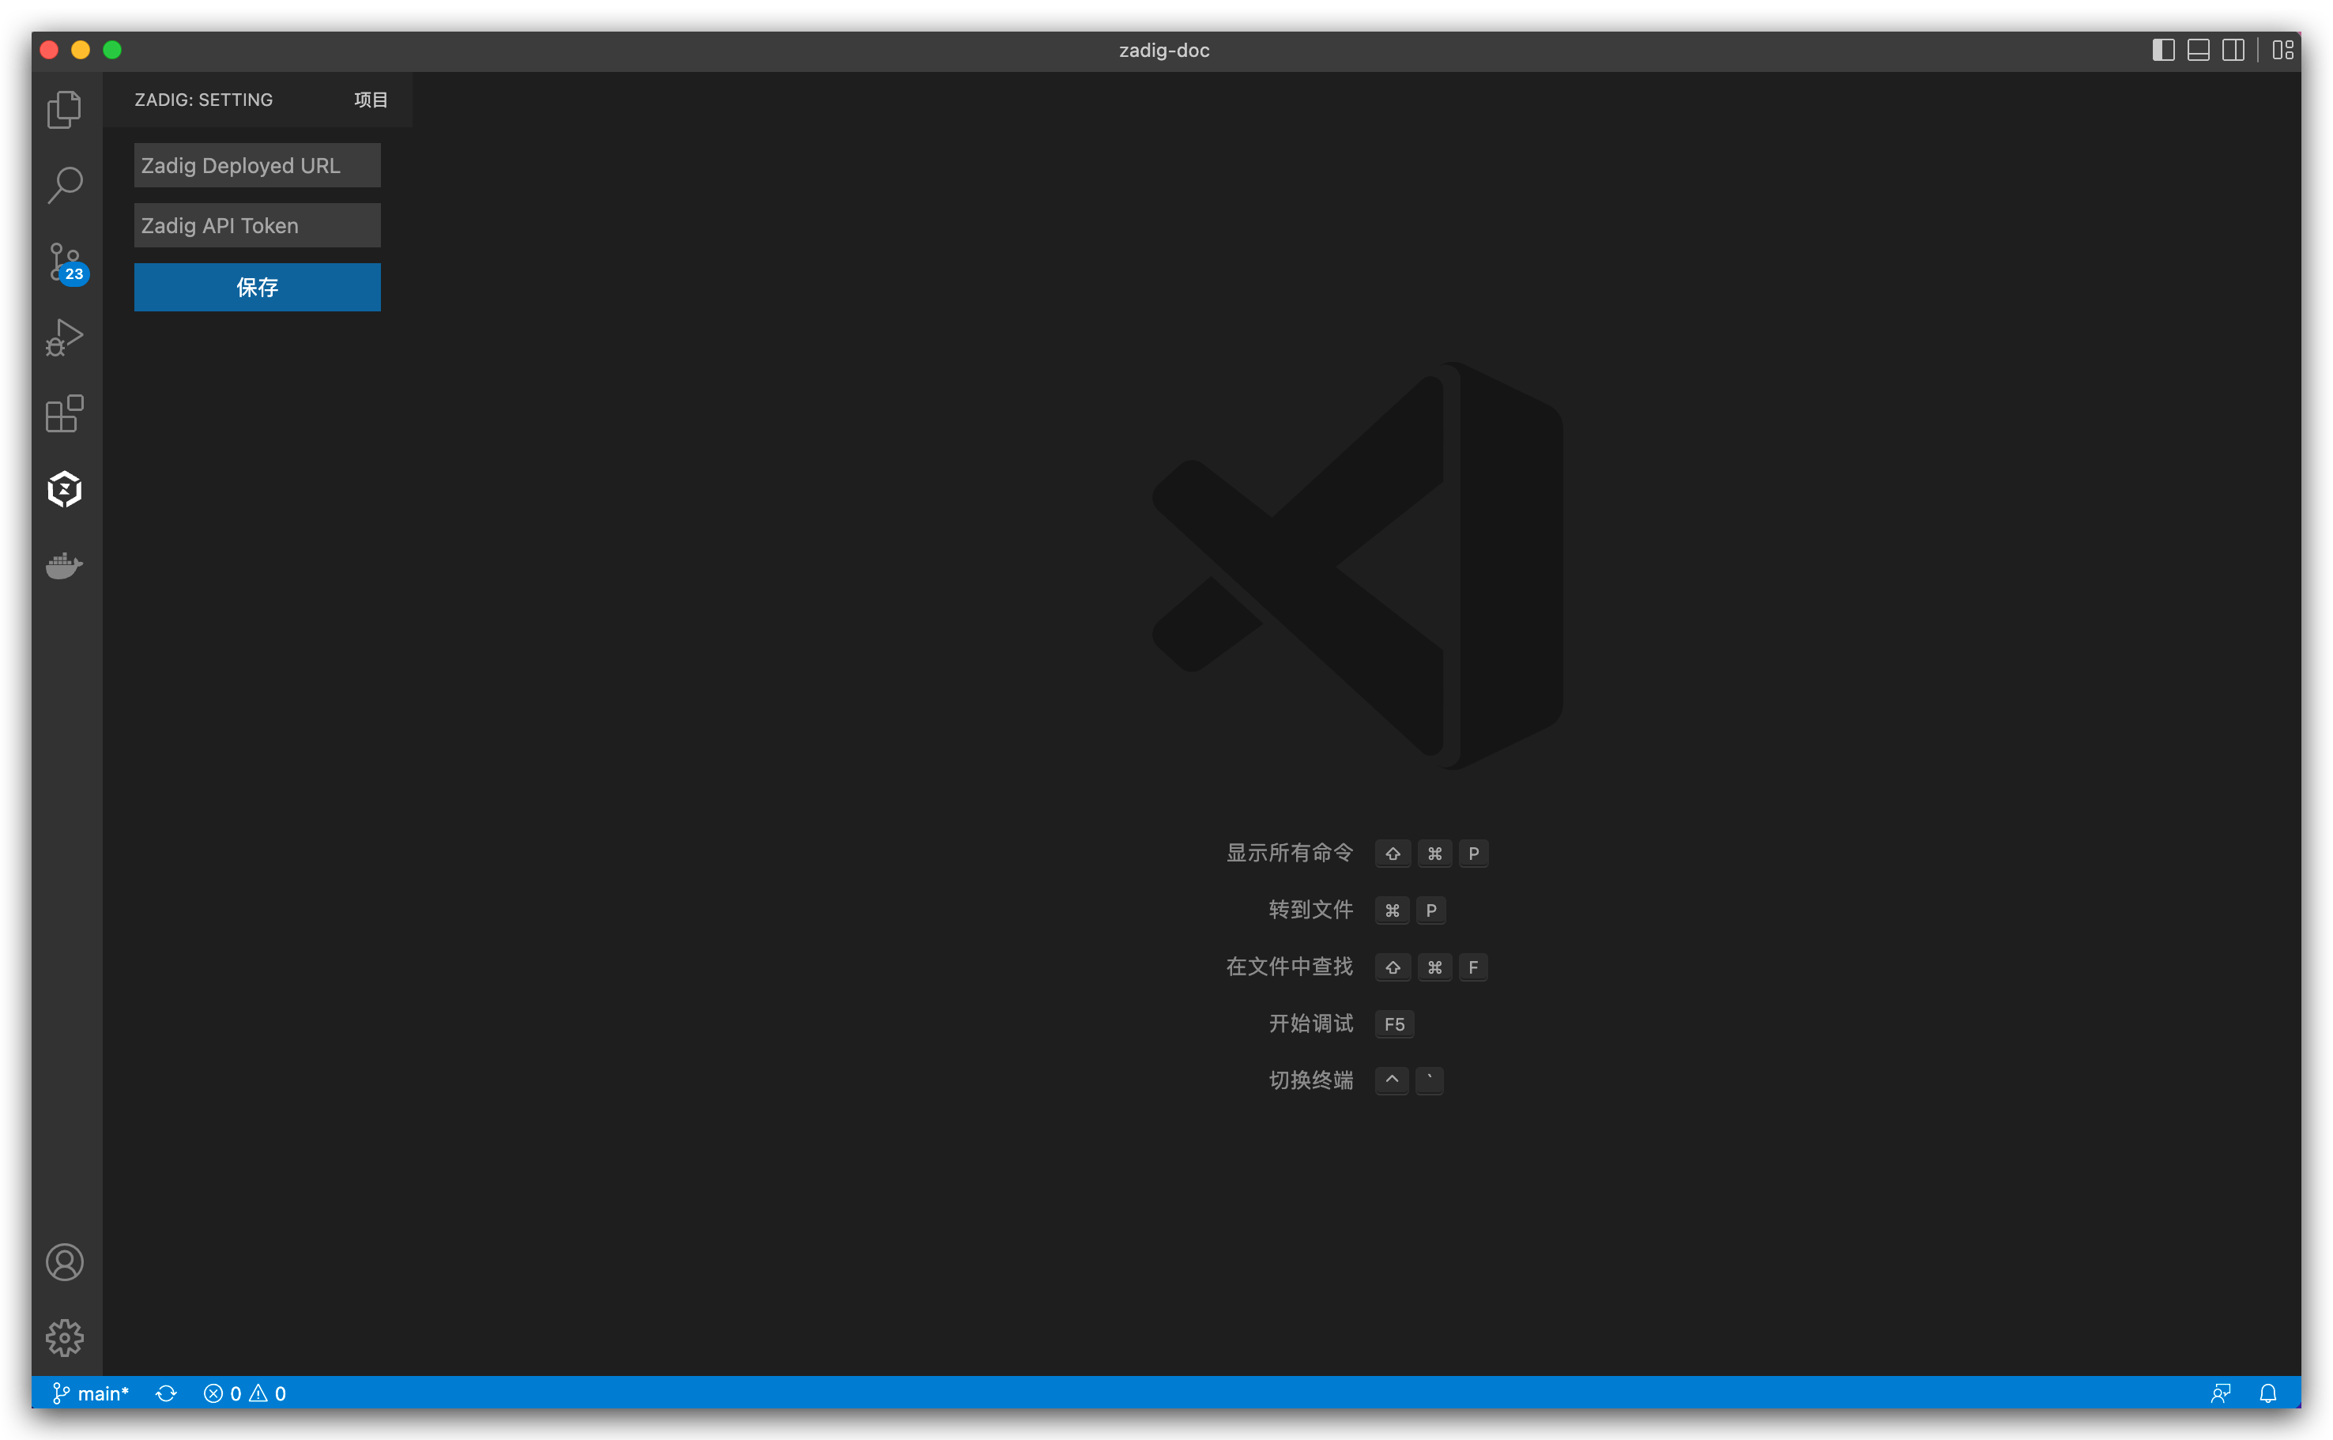
Task: Click the 保存 save button
Action: (x=256, y=287)
